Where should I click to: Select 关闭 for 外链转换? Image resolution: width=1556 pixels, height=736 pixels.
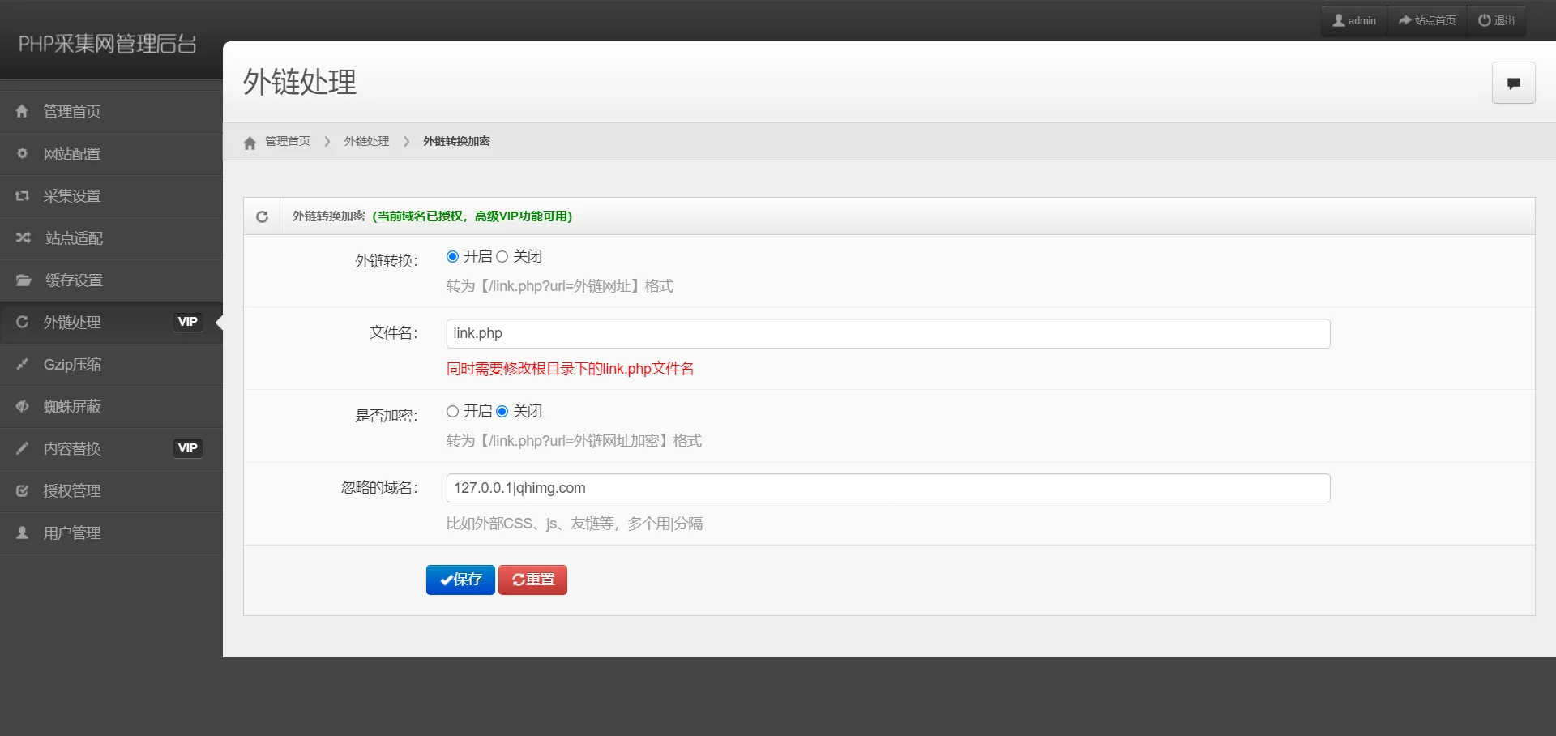(x=502, y=256)
